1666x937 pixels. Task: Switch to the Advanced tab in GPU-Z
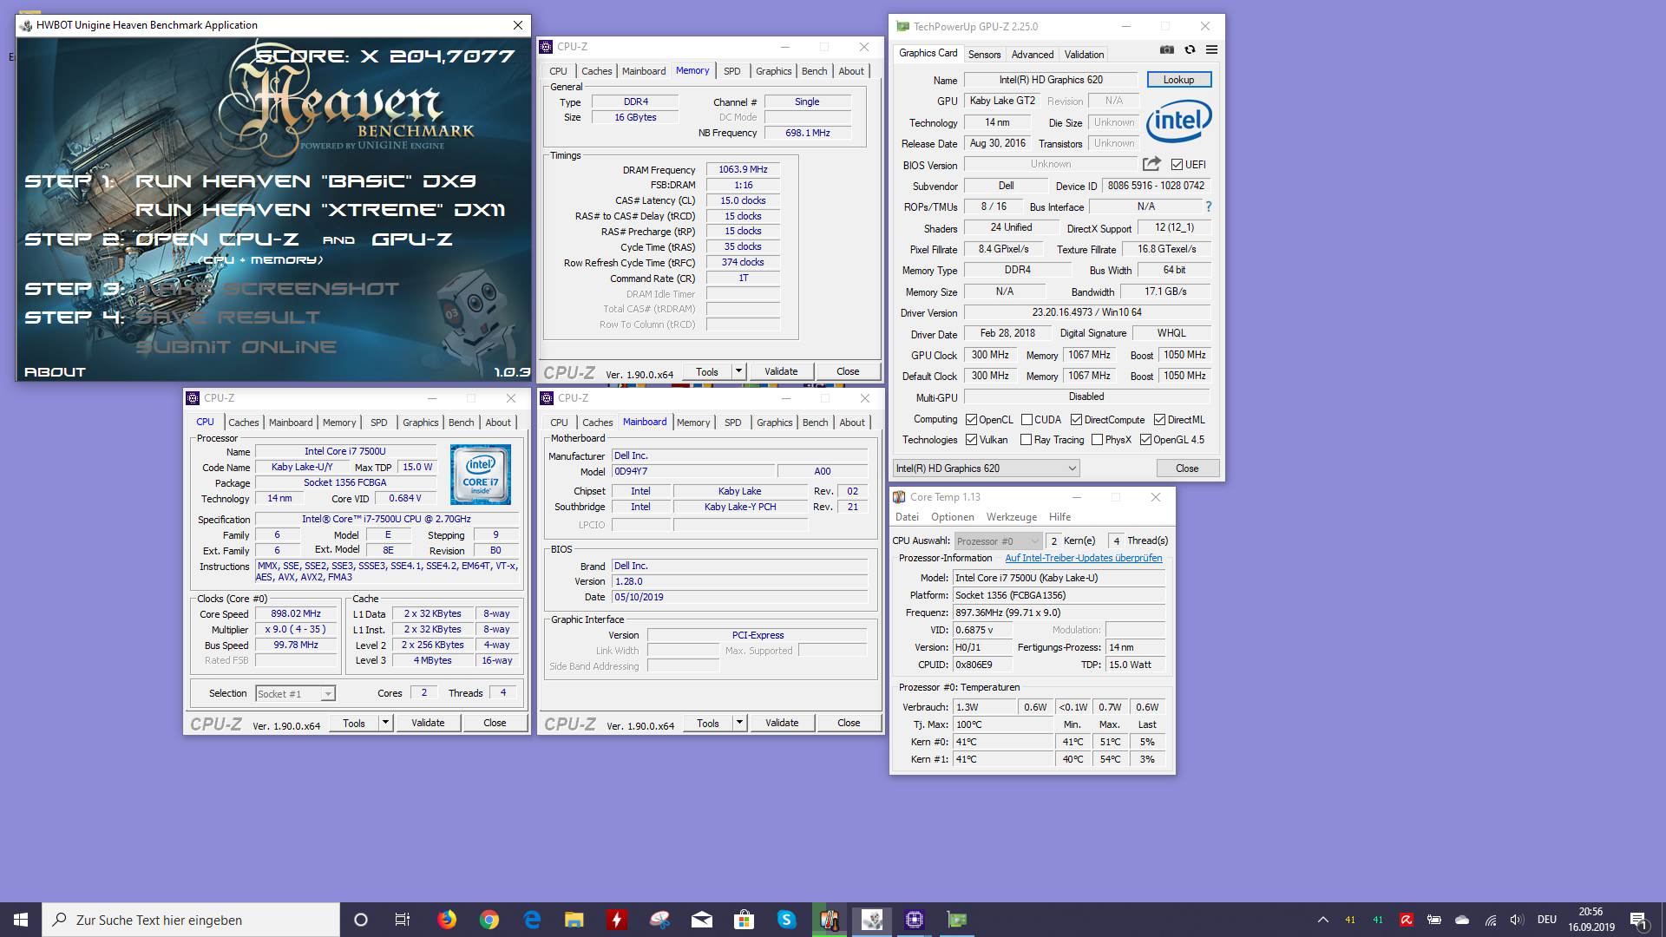[x=1032, y=55]
